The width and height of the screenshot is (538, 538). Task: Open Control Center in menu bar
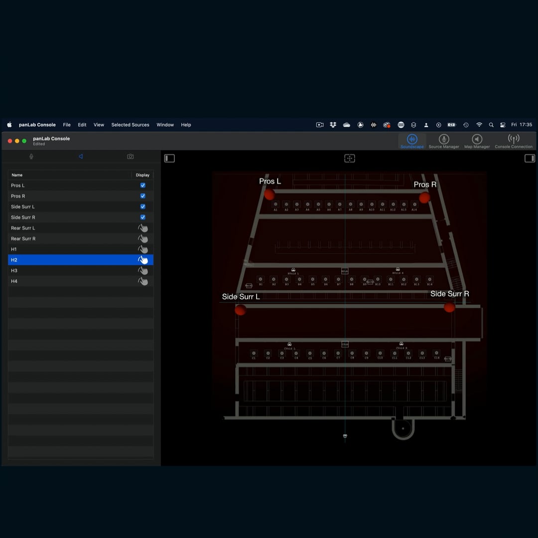[x=502, y=125]
